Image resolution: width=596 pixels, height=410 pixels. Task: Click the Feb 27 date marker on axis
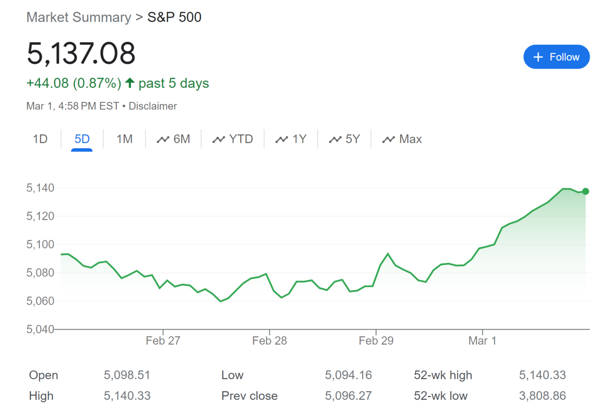coord(163,341)
